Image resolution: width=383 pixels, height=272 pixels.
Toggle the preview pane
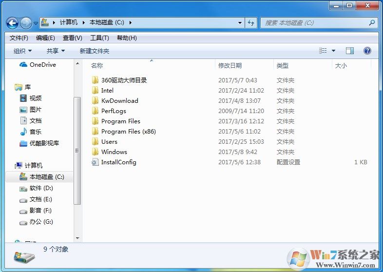[350, 51]
